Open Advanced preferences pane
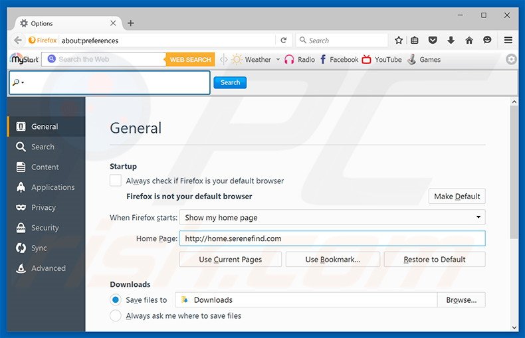525x338 pixels. point(47,268)
